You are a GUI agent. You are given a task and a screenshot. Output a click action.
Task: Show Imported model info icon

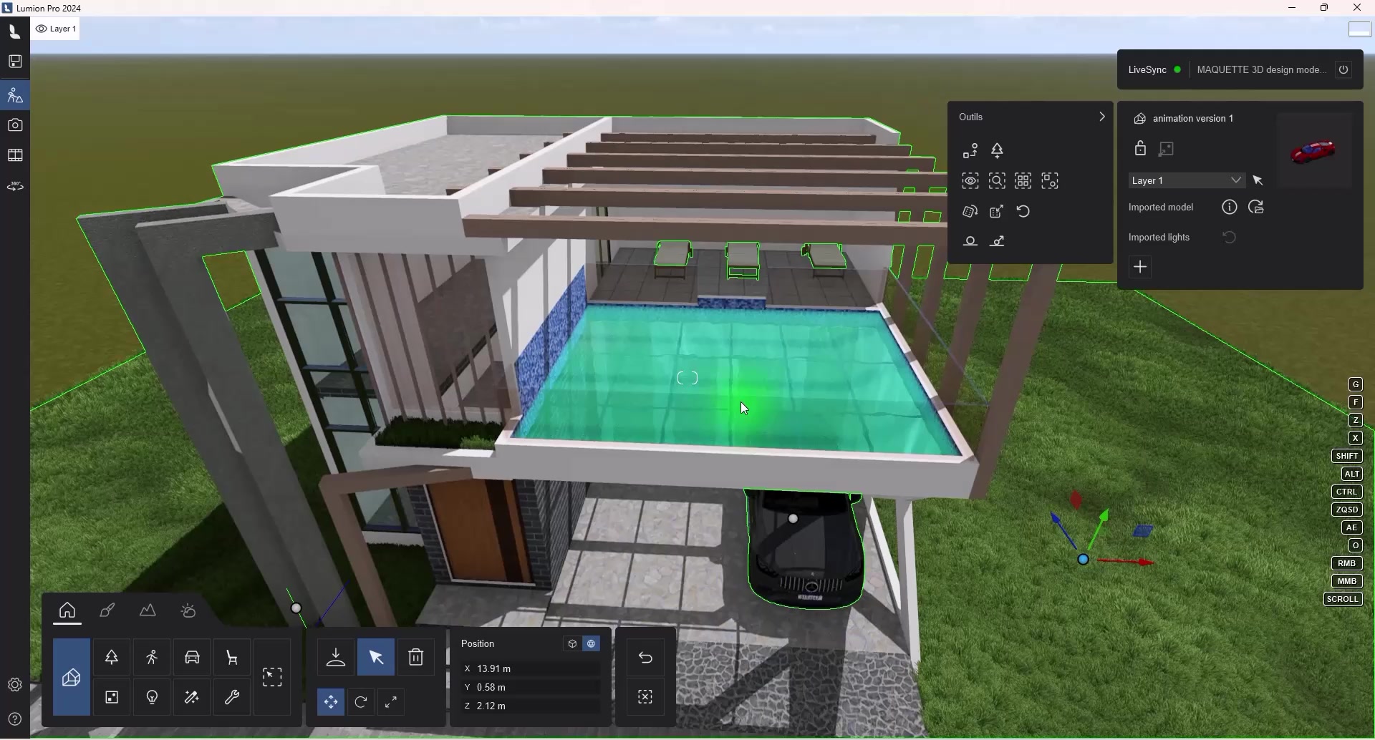pyautogui.click(x=1230, y=208)
